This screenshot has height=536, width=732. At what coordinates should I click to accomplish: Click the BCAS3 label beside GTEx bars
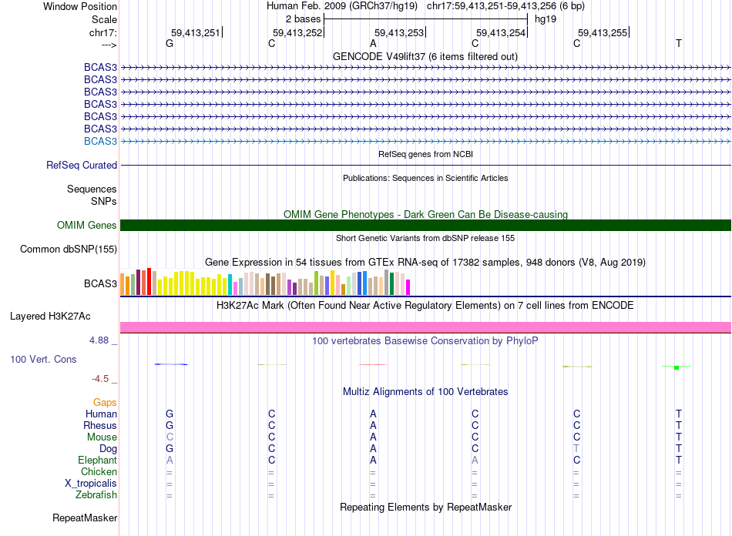point(100,283)
